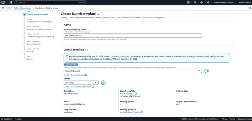The width and height of the screenshot is (252, 121).
Task: Refresh the launch template list
Action: click(x=207, y=71)
